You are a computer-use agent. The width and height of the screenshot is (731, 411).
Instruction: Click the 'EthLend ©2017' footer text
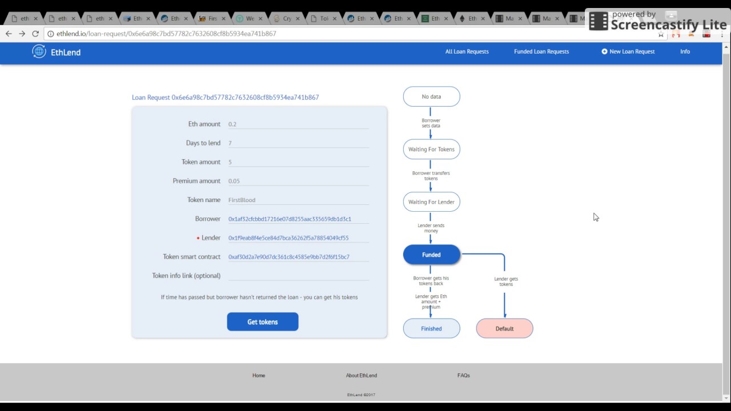(x=362, y=395)
